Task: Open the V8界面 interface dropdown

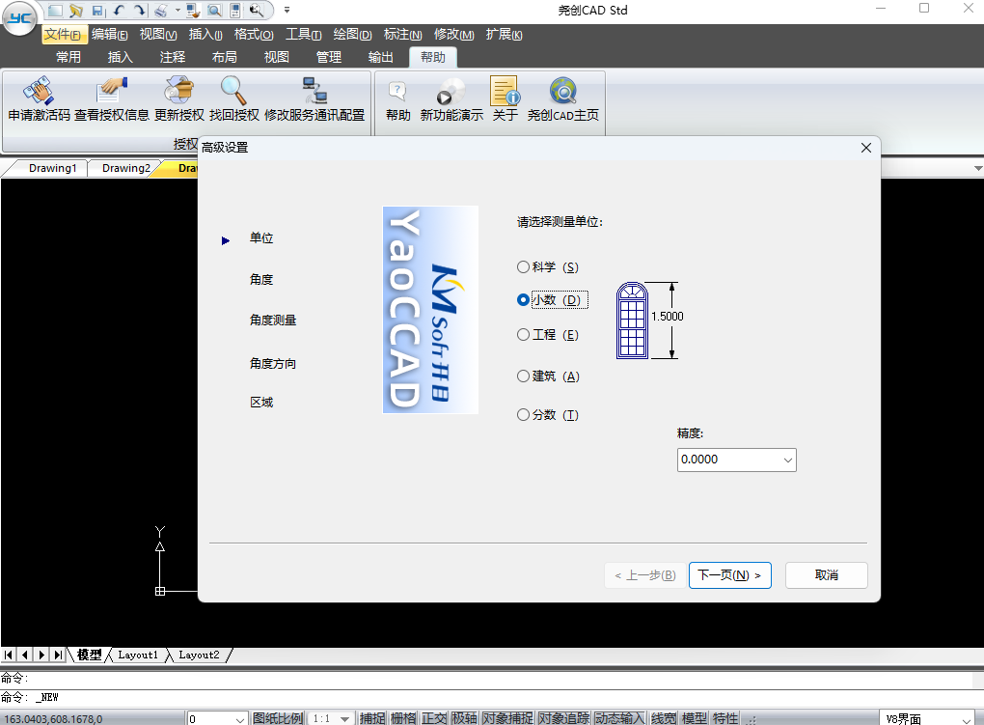Action: click(966, 718)
